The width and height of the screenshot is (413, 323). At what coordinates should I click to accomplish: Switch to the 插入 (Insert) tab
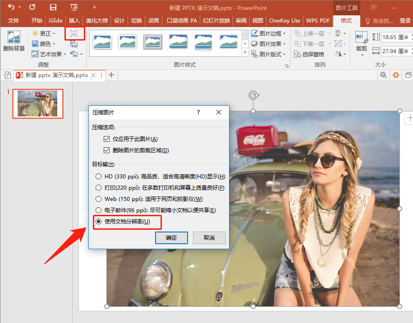coord(74,21)
